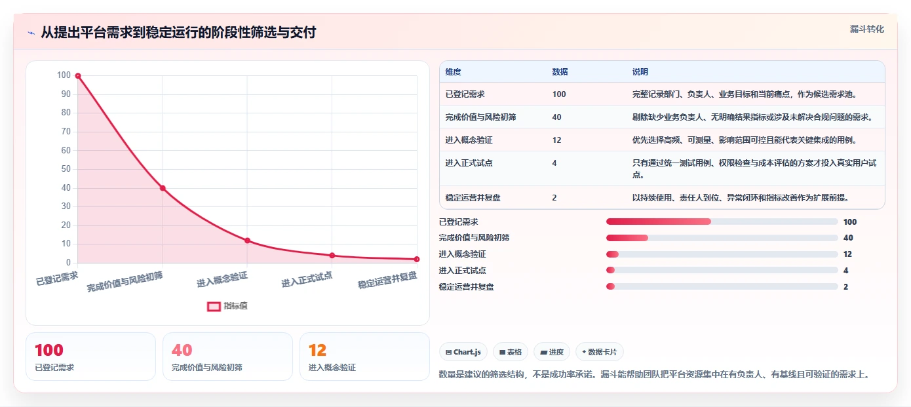Click the chart data point at value 100
The height and width of the screenshot is (407, 911).
click(x=77, y=76)
